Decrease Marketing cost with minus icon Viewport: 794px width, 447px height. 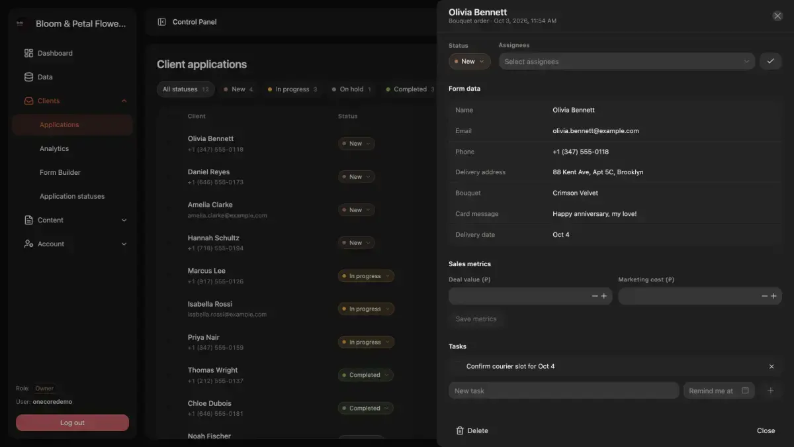pos(765,296)
